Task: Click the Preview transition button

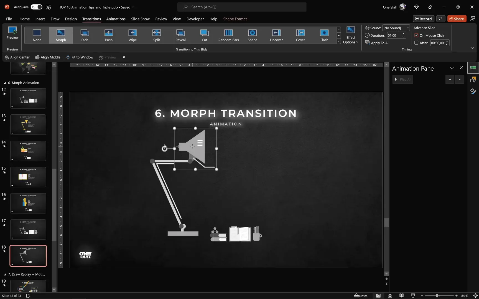Action: coord(12,33)
